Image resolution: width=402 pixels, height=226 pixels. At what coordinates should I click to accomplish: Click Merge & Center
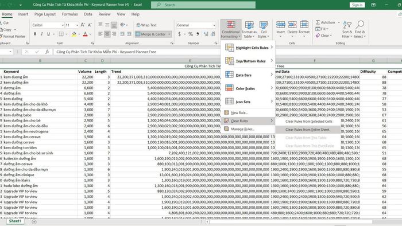pyautogui.click(x=151, y=34)
